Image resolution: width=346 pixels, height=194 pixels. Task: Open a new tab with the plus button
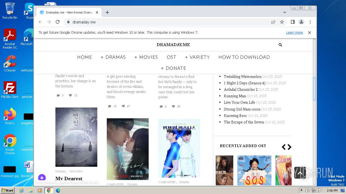[107, 12]
